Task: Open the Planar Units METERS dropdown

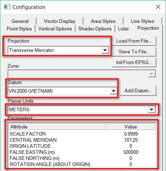Action: (x=152, y=109)
